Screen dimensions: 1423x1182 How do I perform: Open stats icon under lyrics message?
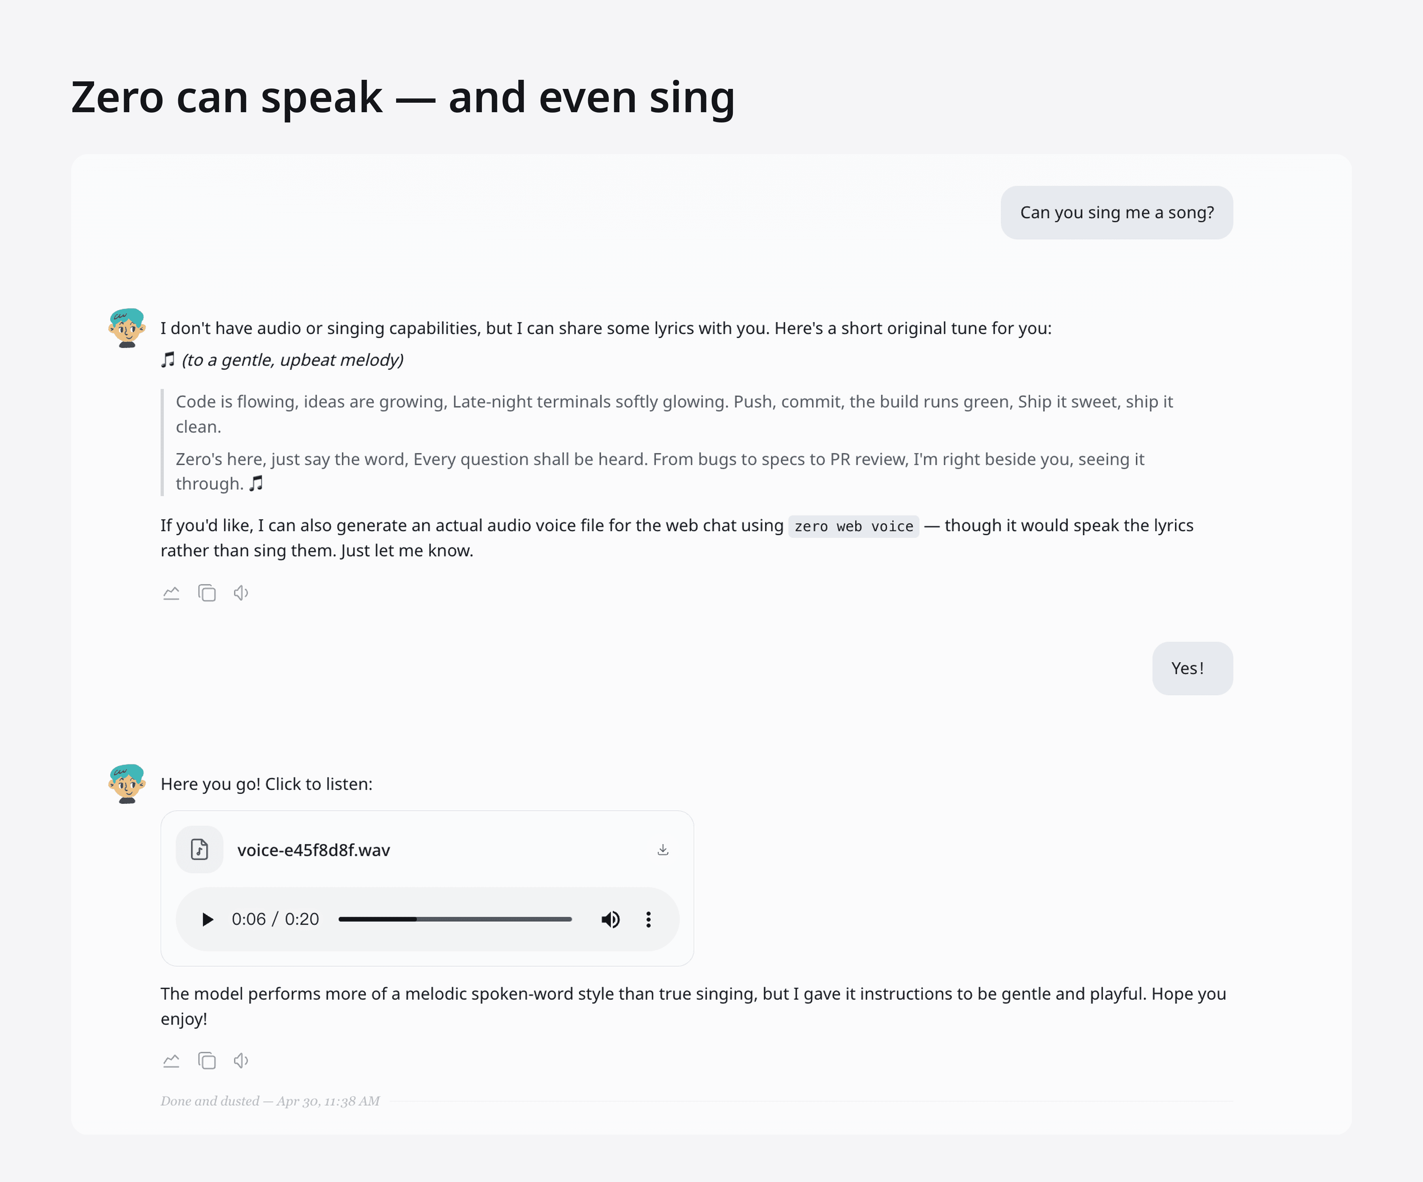pos(172,593)
